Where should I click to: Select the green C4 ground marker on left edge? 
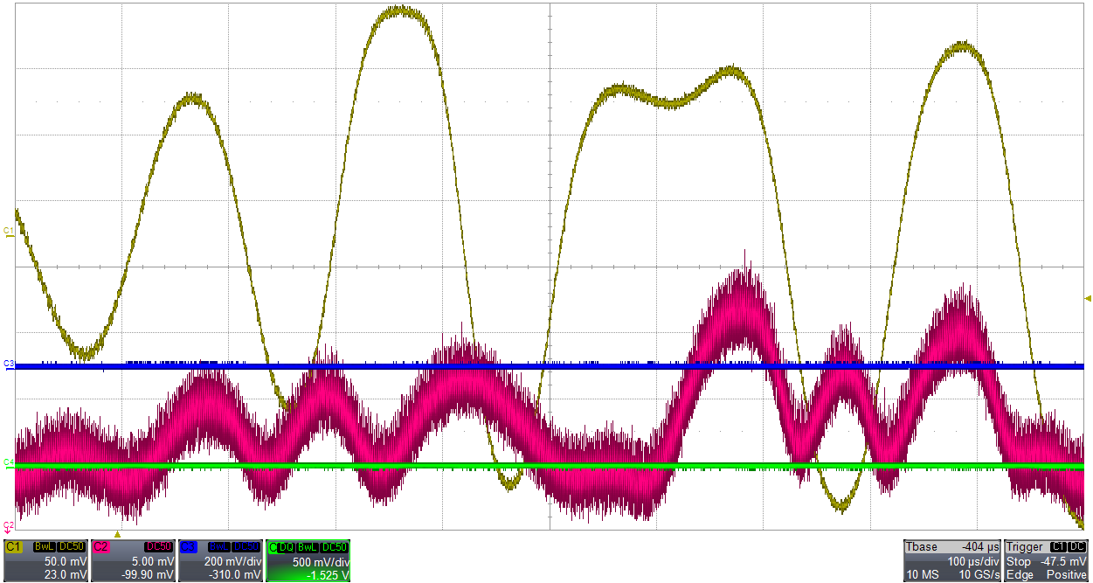8,463
